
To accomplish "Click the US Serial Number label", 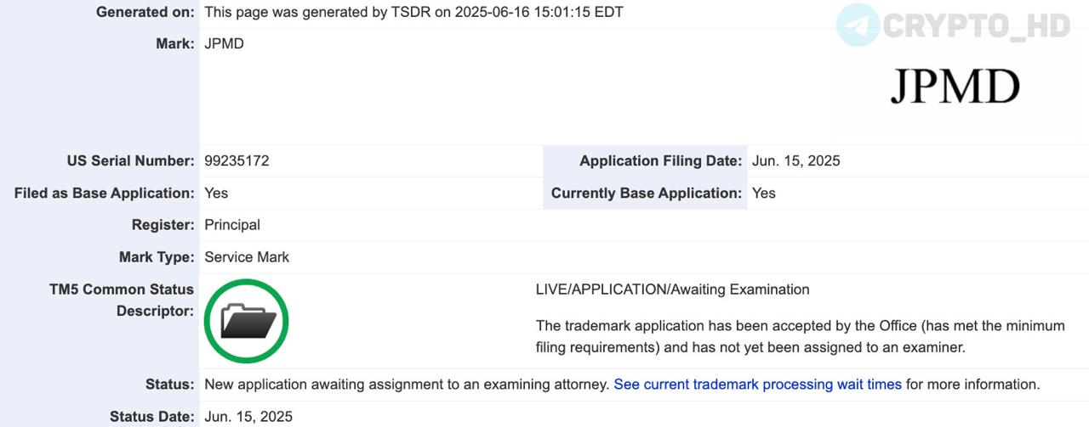I will pos(130,161).
